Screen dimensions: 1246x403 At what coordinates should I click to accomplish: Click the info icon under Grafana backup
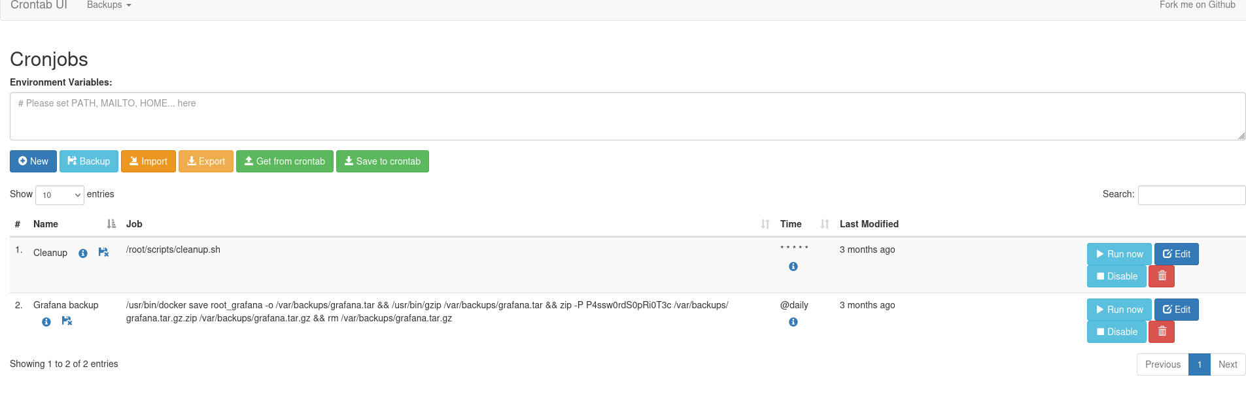click(x=46, y=322)
